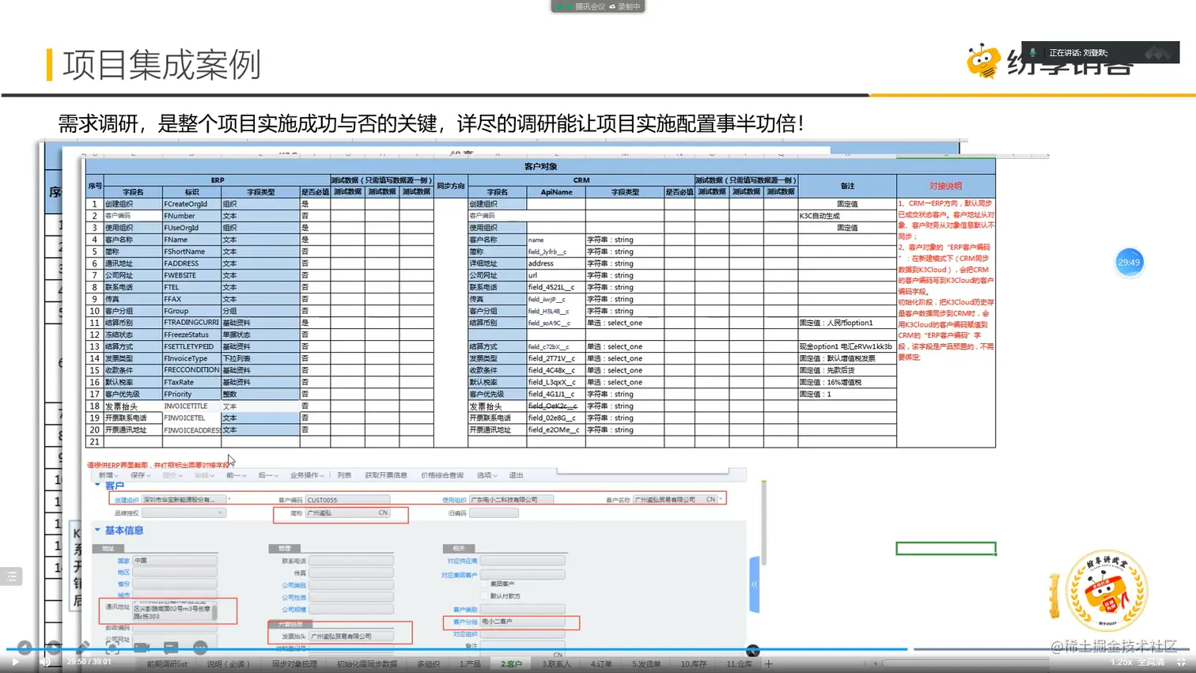Open the playlist icon on the left edge
Viewport: 1196px width, 673px height.
pyautogui.click(x=11, y=577)
